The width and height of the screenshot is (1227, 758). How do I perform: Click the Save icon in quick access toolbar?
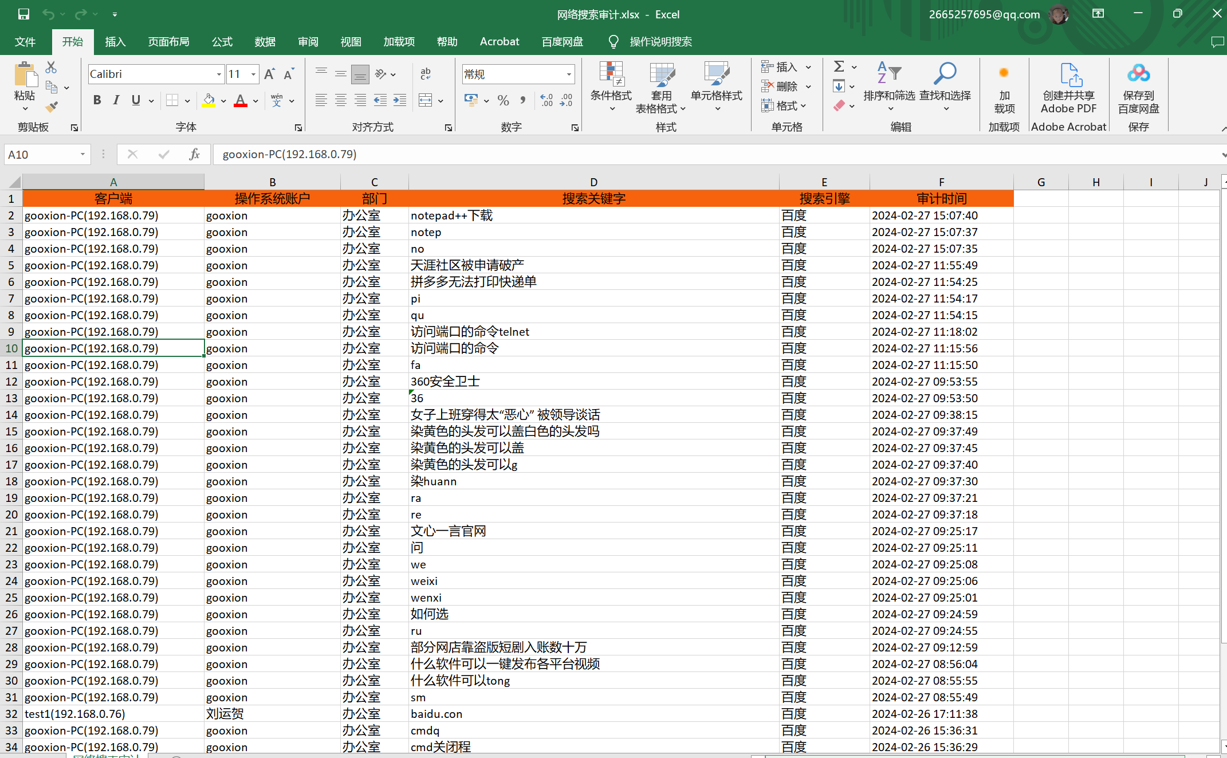coord(23,14)
